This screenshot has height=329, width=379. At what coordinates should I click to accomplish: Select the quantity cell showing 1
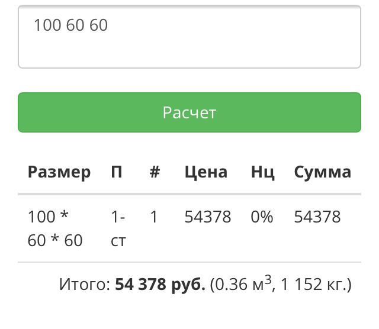(154, 217)
